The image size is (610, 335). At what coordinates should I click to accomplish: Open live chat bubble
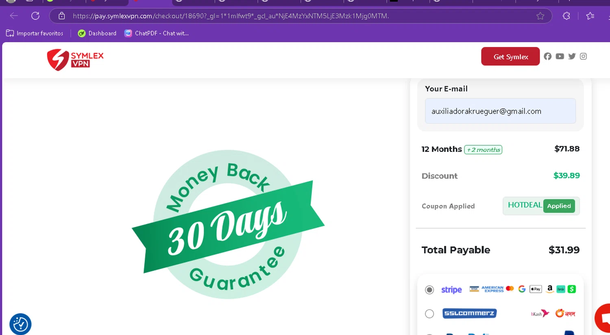click(603, 318)
